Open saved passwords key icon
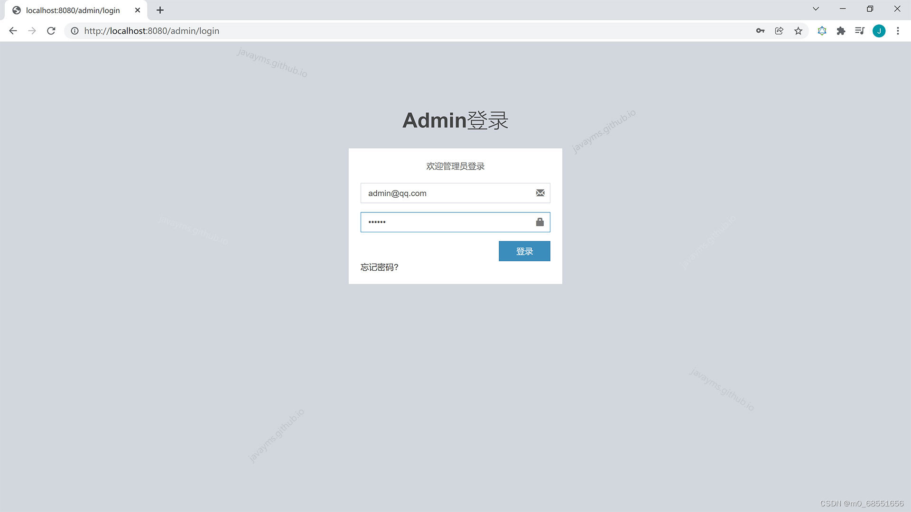Image resolution: width=911 pixels, height=512 pixels. point(760,31)
